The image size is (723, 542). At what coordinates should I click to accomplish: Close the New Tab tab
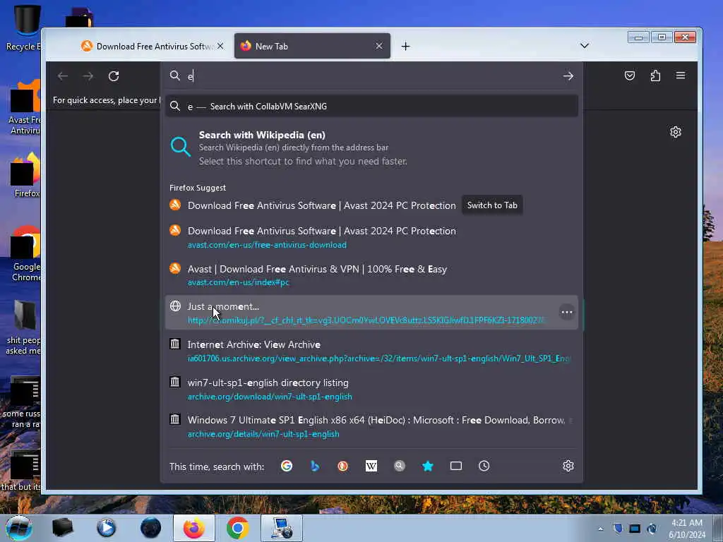379,46
